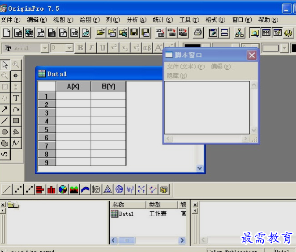296x252 pixels.
Task: Plot an Area graph
Action: pos(74,189)
